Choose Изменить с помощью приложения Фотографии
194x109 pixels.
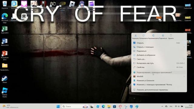click(159, 85)
